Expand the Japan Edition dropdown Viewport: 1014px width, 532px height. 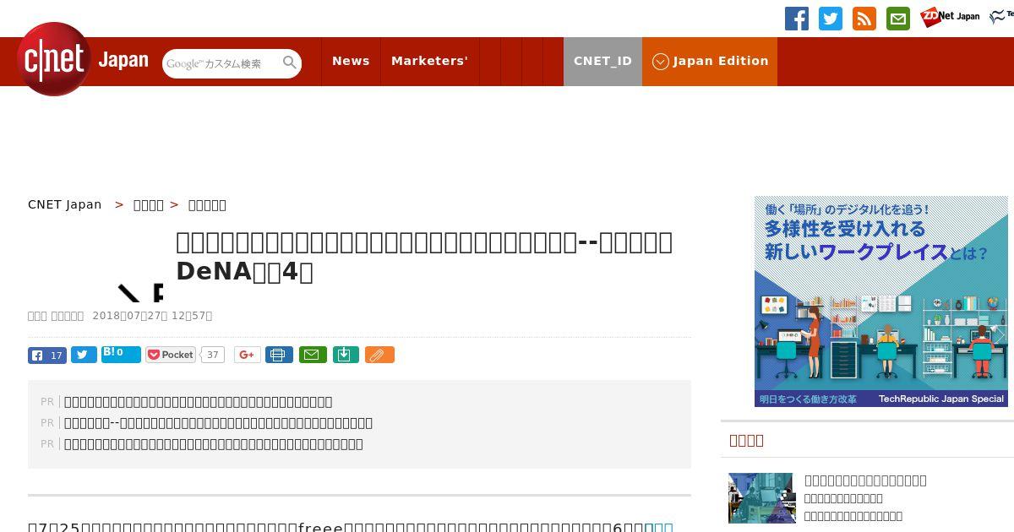[x=710, y=61]
